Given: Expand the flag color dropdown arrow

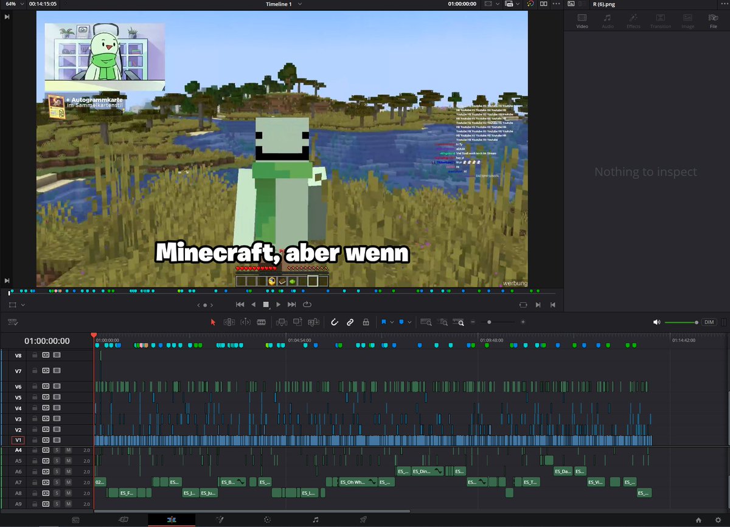Looking at the screenshot, I should click(392, 322).
